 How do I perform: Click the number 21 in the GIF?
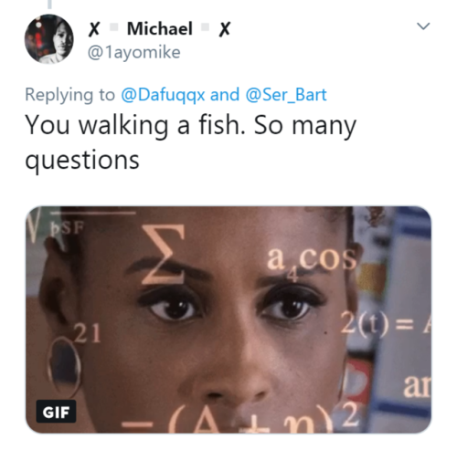[88, 333]
